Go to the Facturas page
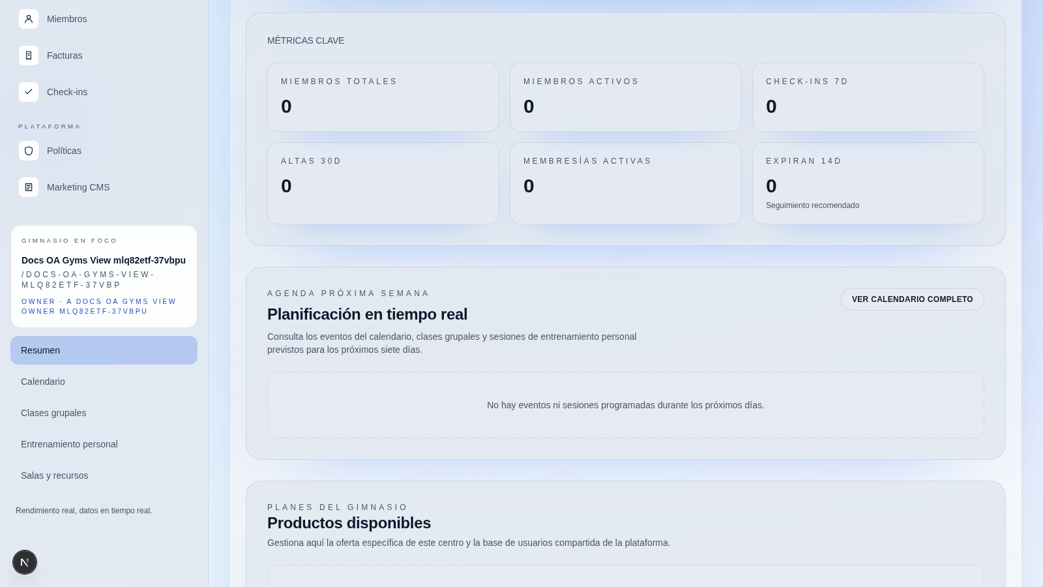Viewport: 1043px width, 587px height. [x=65, y=55]
